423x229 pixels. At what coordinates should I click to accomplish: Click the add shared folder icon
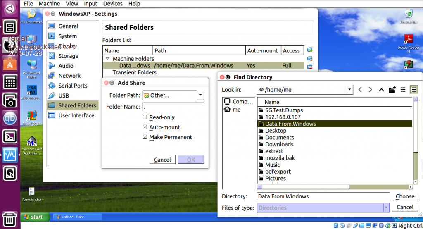310,50
